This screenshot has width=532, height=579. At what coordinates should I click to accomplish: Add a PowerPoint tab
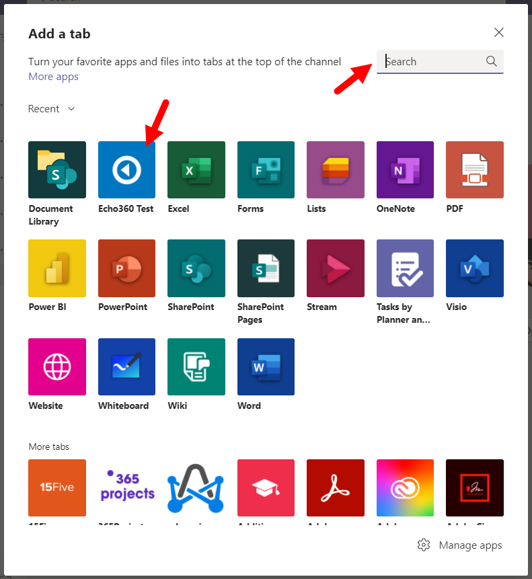point(126,268)
